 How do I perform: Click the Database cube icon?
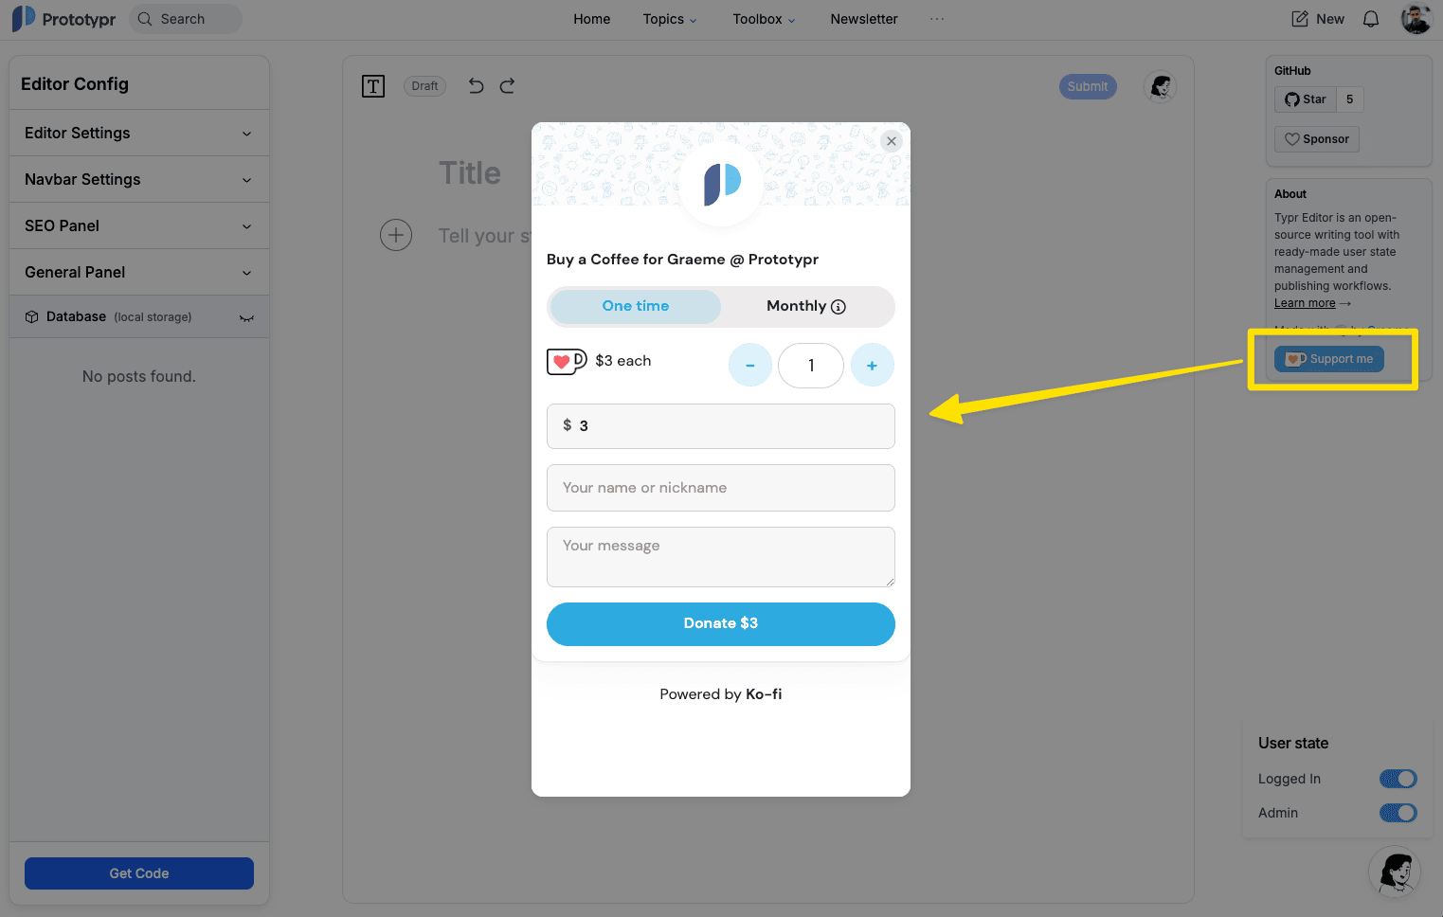click(31, 317)
